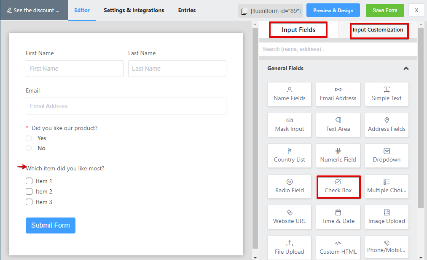Select the No radio option

tap(29, 149)
